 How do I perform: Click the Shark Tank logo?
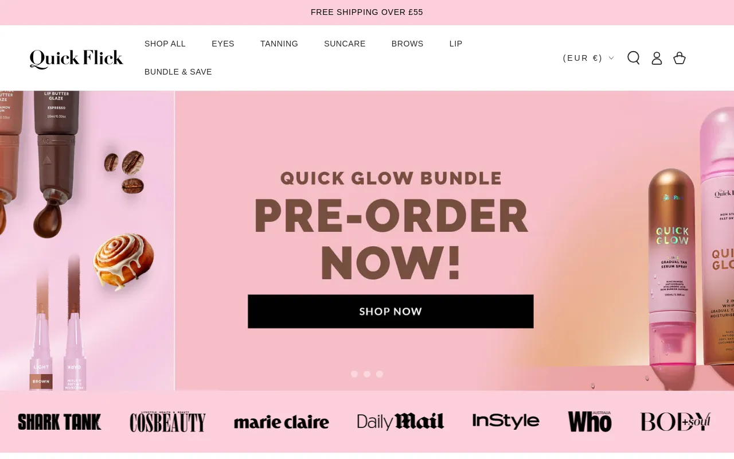pos(60,422)
